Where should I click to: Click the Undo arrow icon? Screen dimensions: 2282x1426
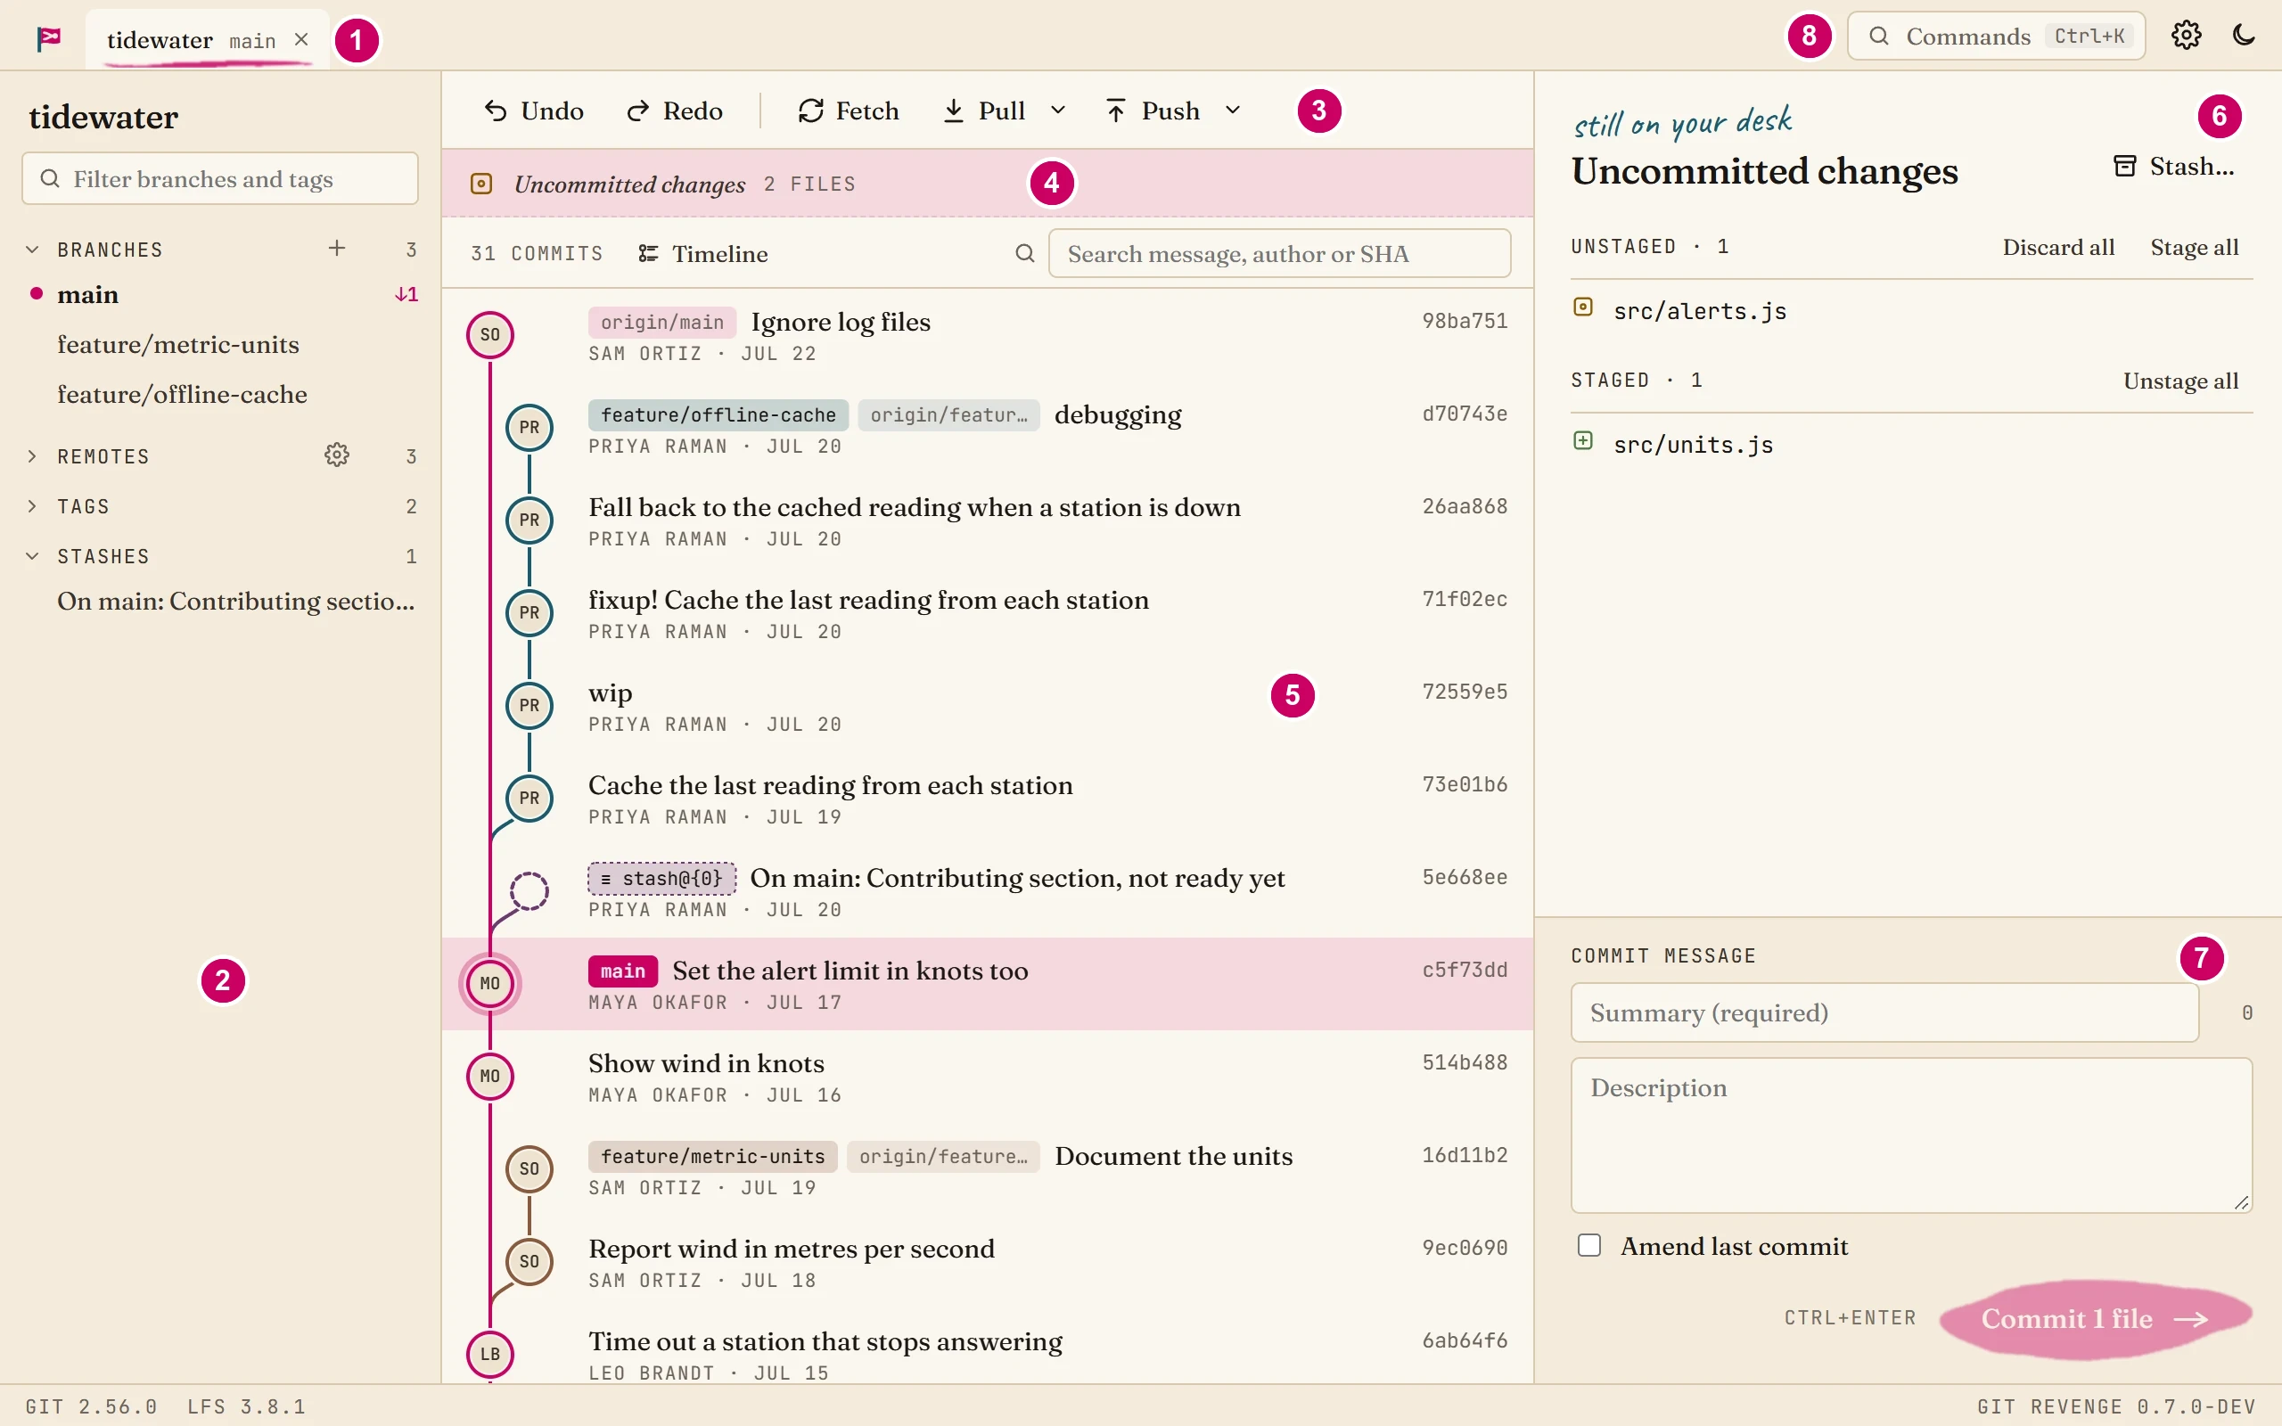coord(496,111)
